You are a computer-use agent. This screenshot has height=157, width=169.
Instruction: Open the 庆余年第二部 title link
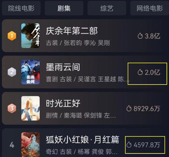72,31
